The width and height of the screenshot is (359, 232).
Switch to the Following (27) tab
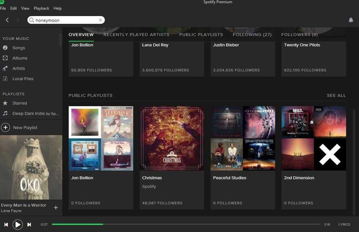252,34
